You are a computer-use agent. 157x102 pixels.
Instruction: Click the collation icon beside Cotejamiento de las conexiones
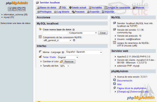coord(40,37)
